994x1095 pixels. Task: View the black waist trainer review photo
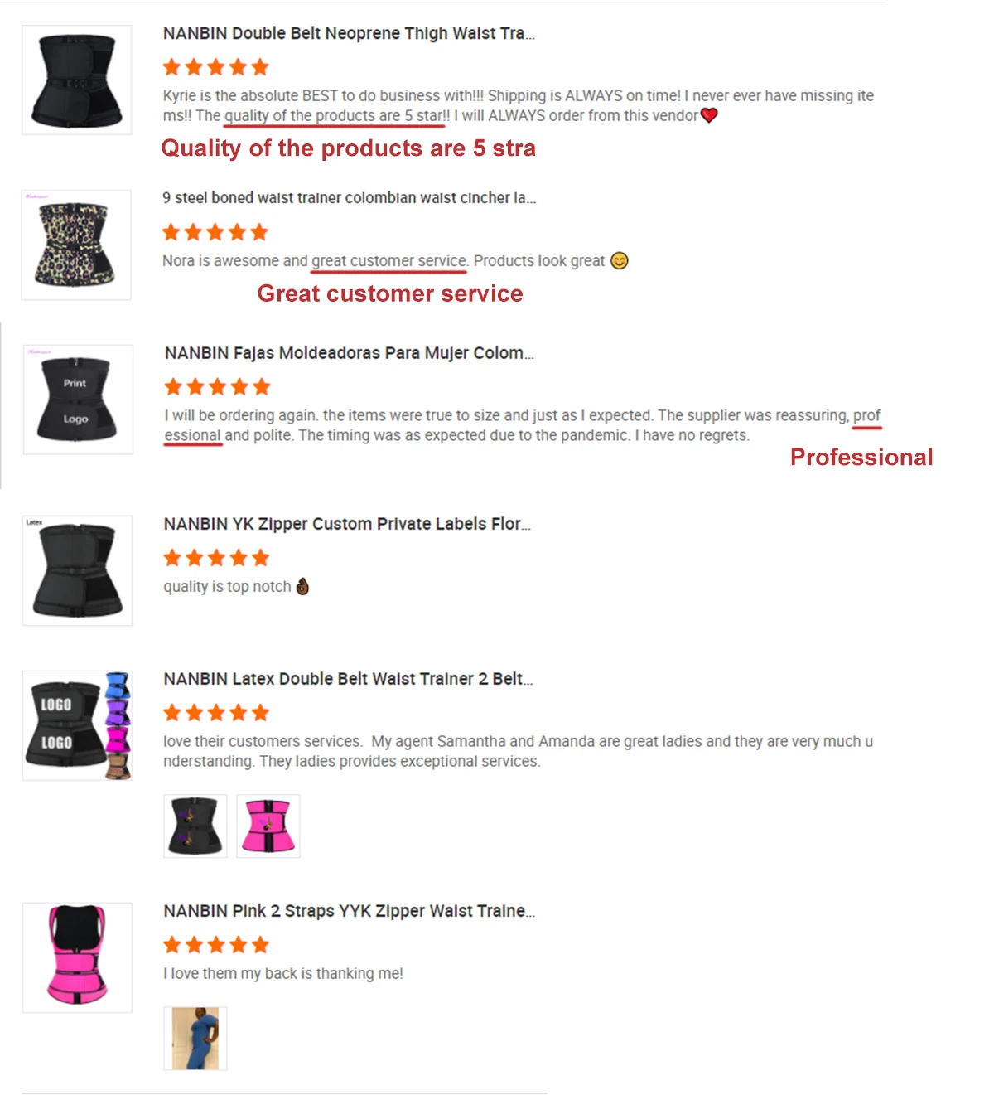195,826
